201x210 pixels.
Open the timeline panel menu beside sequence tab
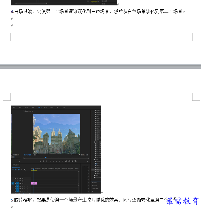click(19, 165)
